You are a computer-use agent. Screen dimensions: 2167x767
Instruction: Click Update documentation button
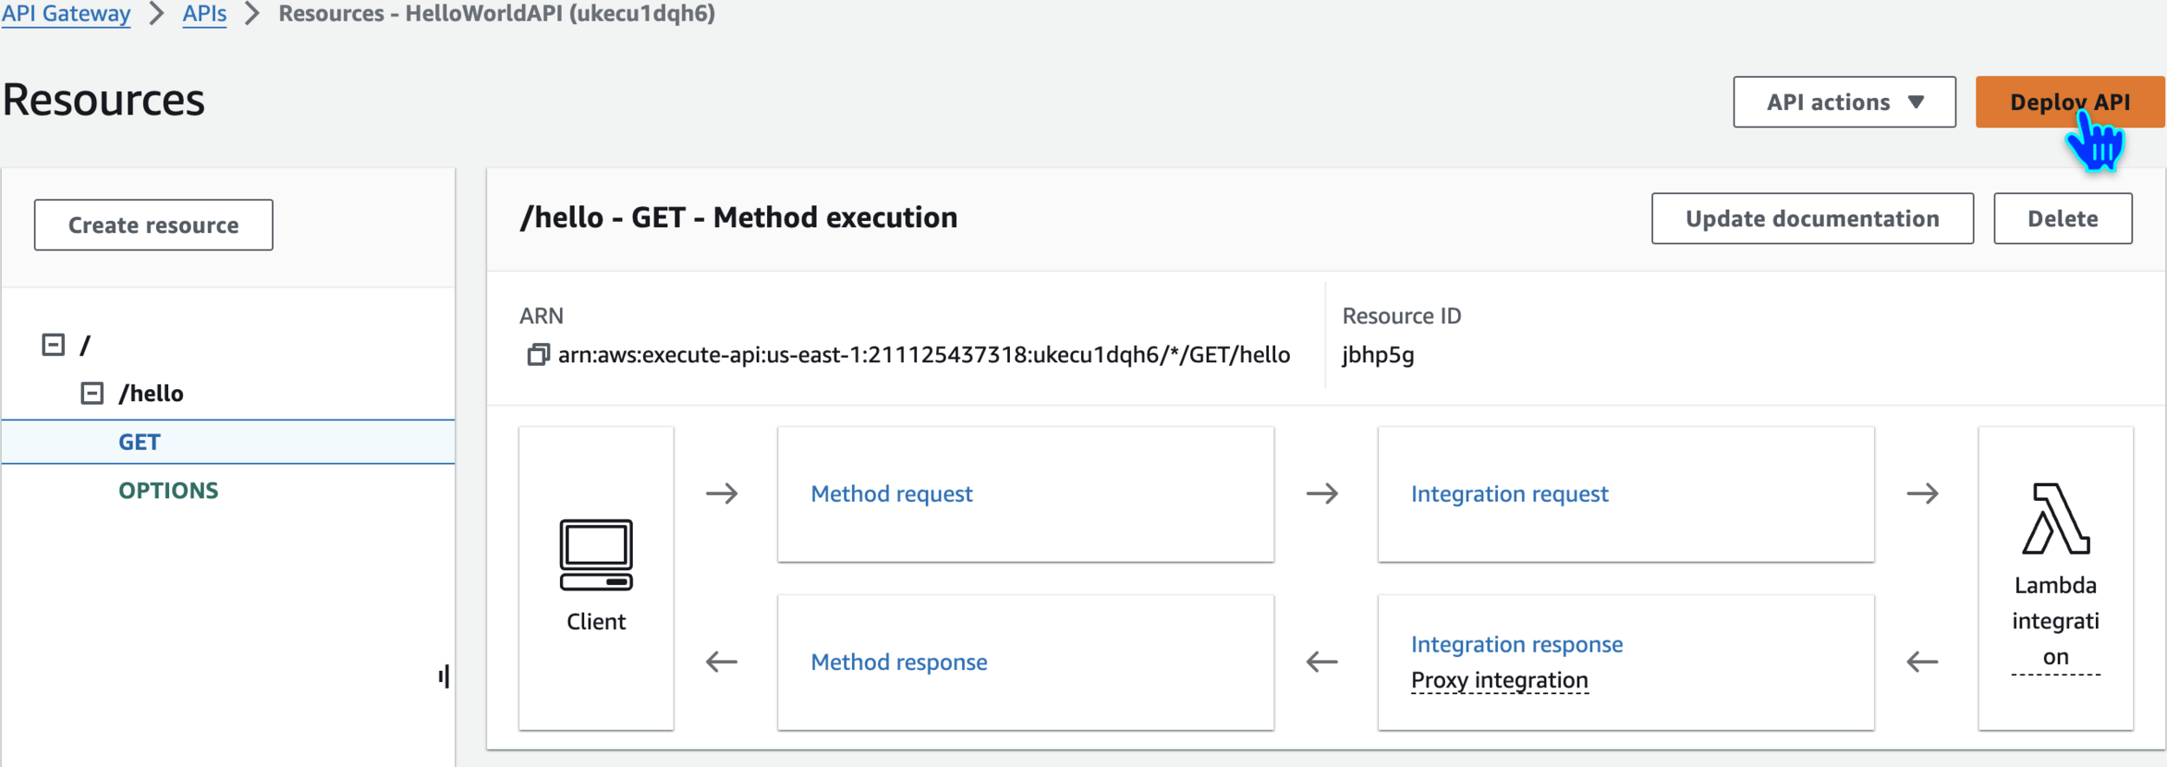pyautogui.click(x=1812, y=219)
